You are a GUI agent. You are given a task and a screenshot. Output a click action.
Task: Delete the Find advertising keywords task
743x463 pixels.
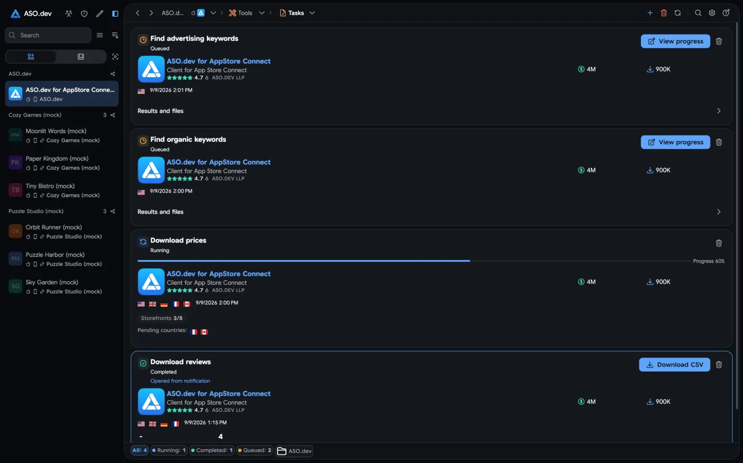[x=719, y=41]
